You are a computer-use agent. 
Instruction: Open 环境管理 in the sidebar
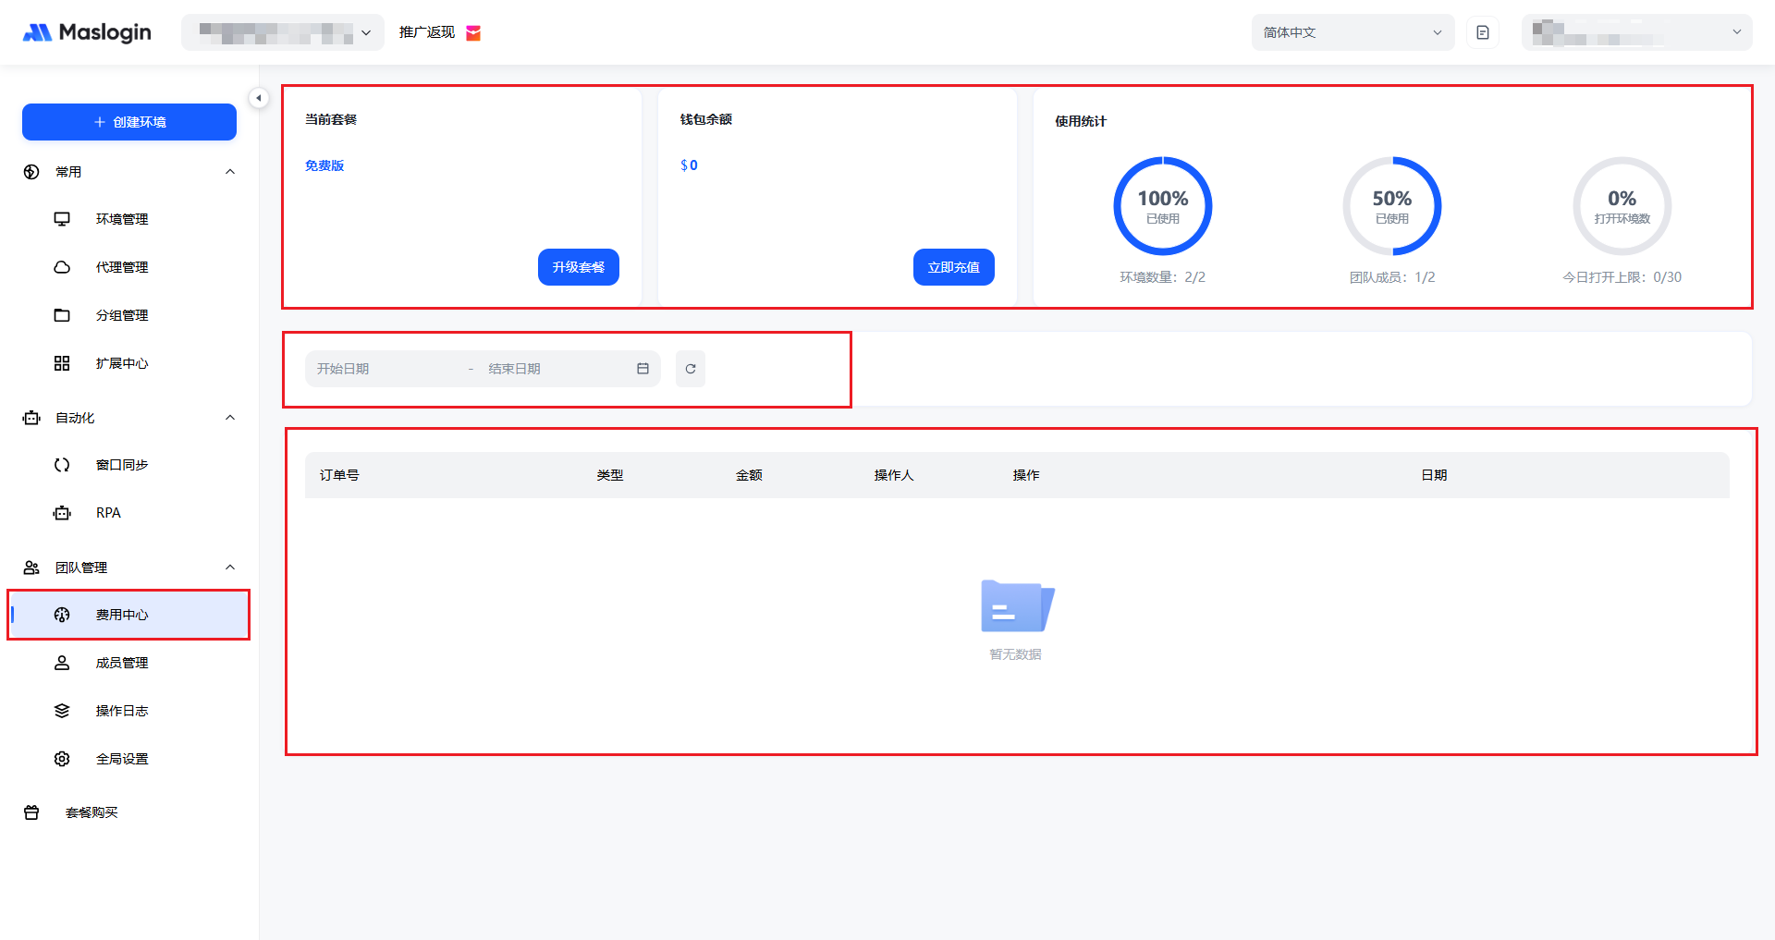122,219
